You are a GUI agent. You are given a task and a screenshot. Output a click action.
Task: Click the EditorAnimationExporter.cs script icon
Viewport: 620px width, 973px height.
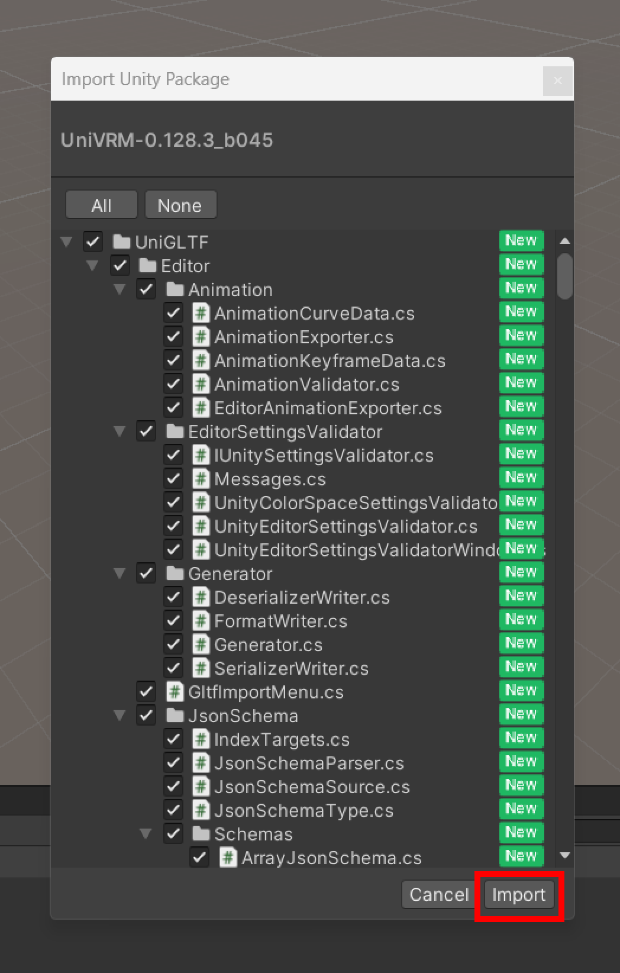coord(201,408)
